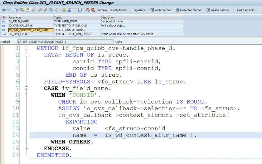This screenshot has width=262, height=164.
Task: Collapse the DATA block at line 2
Action: [27, 55]
